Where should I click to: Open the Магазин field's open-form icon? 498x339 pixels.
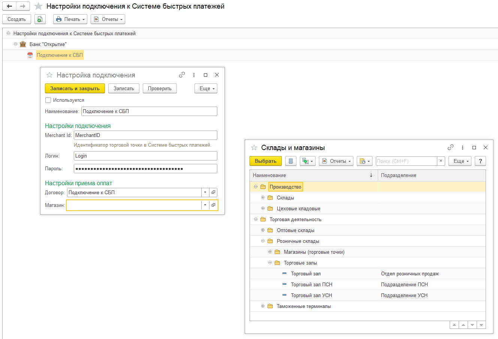coord(213,205)
